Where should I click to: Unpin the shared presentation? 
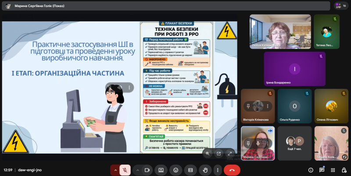[x=109, y=88]
